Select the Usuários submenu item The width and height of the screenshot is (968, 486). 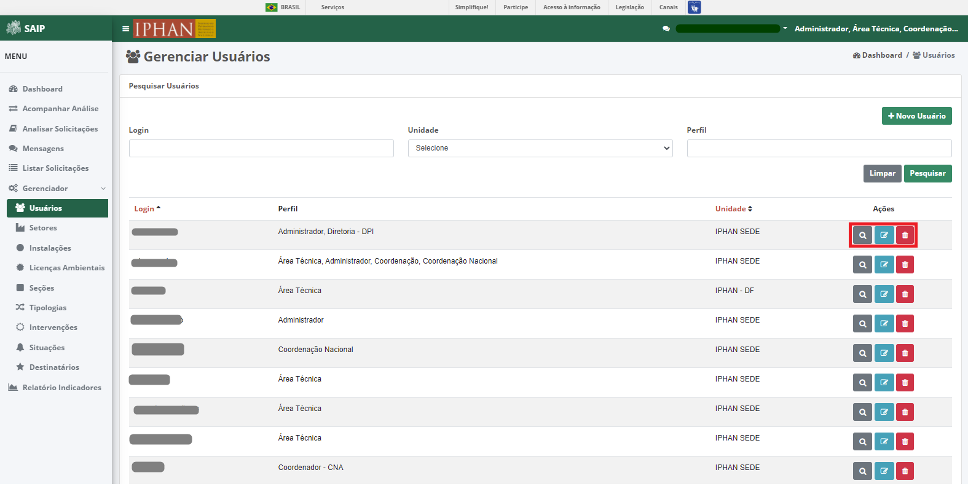pos(57,208)
